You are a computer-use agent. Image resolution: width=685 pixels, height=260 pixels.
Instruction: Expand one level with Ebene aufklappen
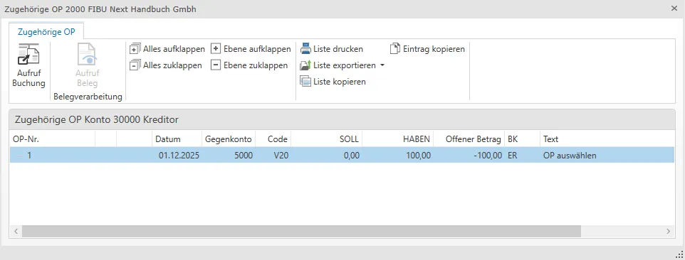251,49
